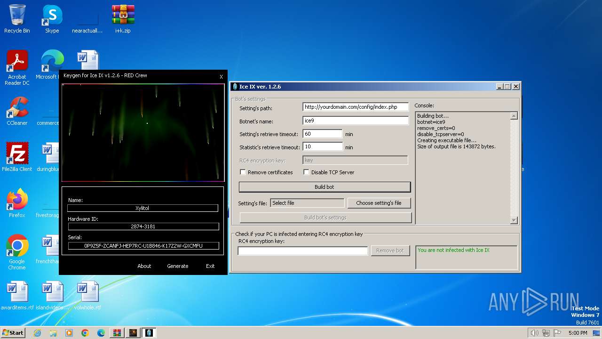This screenshot has width=602, height=339.
Task: Open Acrobat Reader DC shortcut
Action: point(17,68)
